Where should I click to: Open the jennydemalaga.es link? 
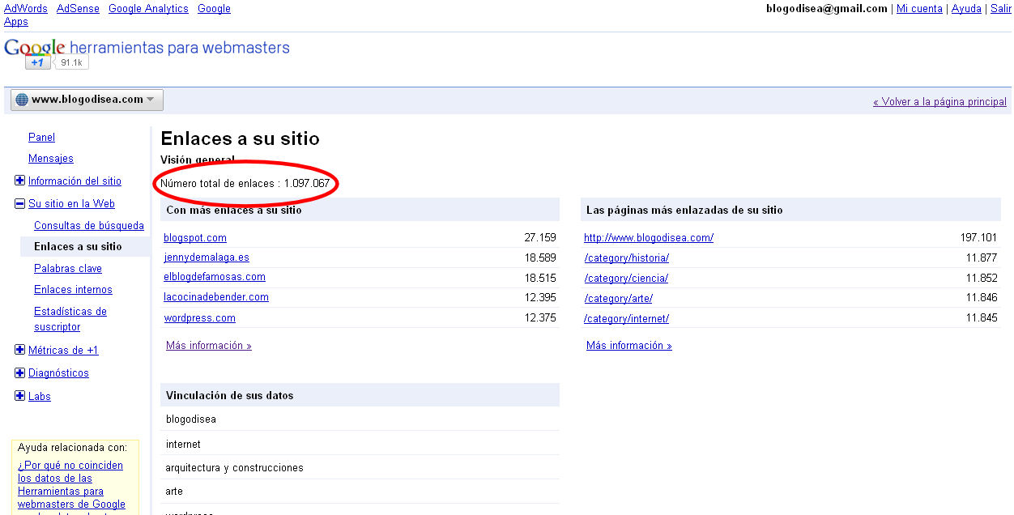pos(207,257)
